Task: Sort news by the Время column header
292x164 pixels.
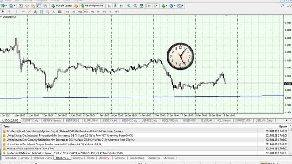Action: [283, 127]
